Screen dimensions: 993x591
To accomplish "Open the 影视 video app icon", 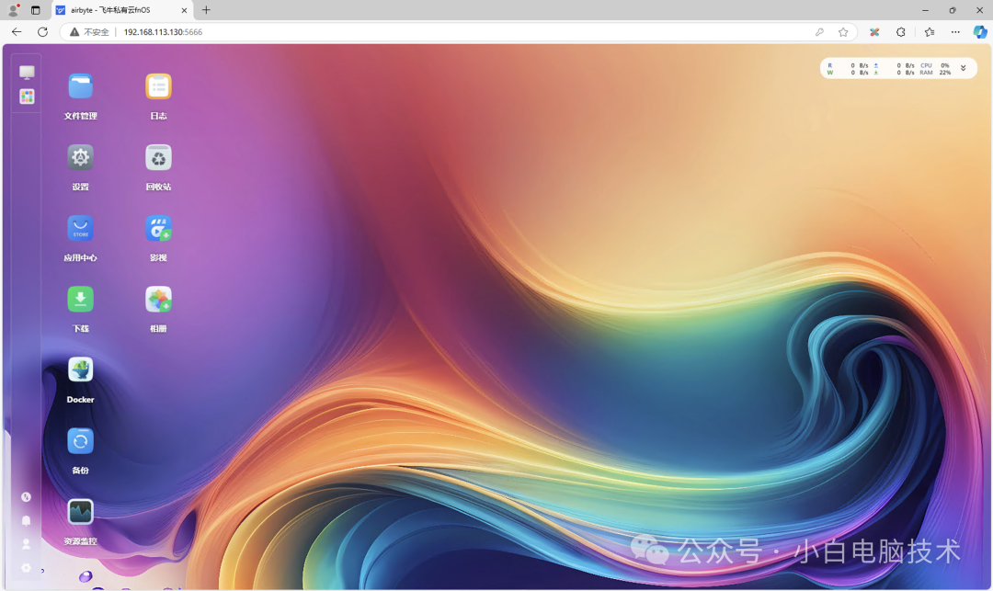I will (x=158, y=229).
